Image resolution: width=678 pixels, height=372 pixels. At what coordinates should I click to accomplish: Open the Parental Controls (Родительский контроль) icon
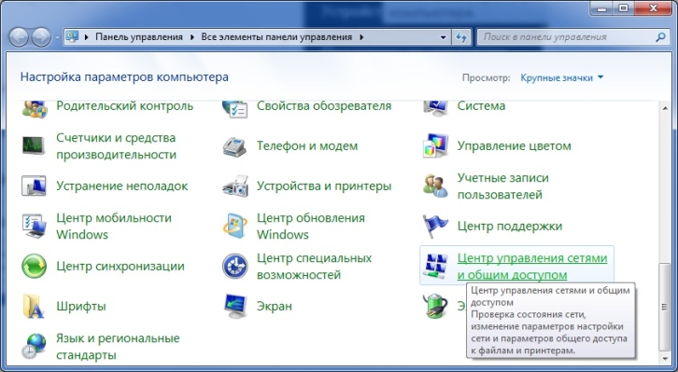click(35, 109)
